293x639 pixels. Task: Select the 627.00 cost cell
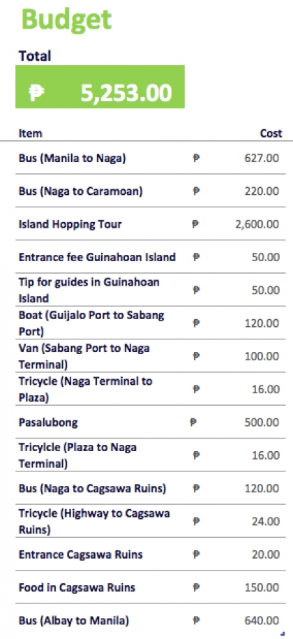(x=262, y=158)
